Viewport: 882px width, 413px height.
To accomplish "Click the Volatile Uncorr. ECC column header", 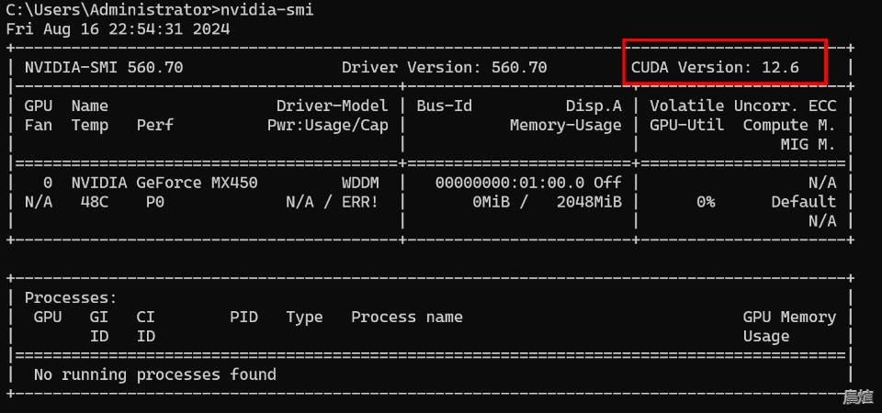I will point(742,106).
